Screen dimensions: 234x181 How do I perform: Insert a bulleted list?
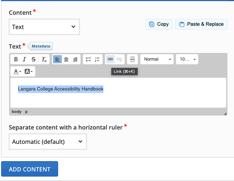click(88, 59)
